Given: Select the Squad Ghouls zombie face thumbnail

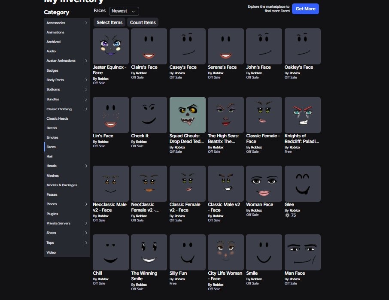Looking at the screenshot, I should click(188, 115).
